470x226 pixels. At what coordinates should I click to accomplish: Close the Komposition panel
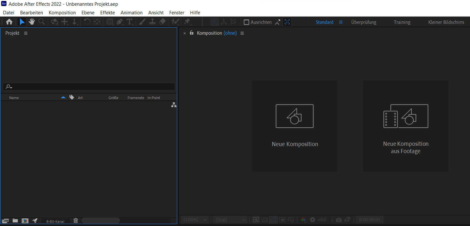point(185,33)
